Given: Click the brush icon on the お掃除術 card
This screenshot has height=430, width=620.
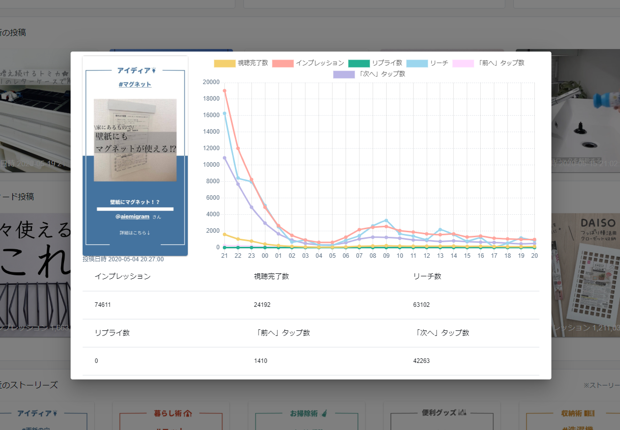Looking at the screenshot, I should click(324, 414).
